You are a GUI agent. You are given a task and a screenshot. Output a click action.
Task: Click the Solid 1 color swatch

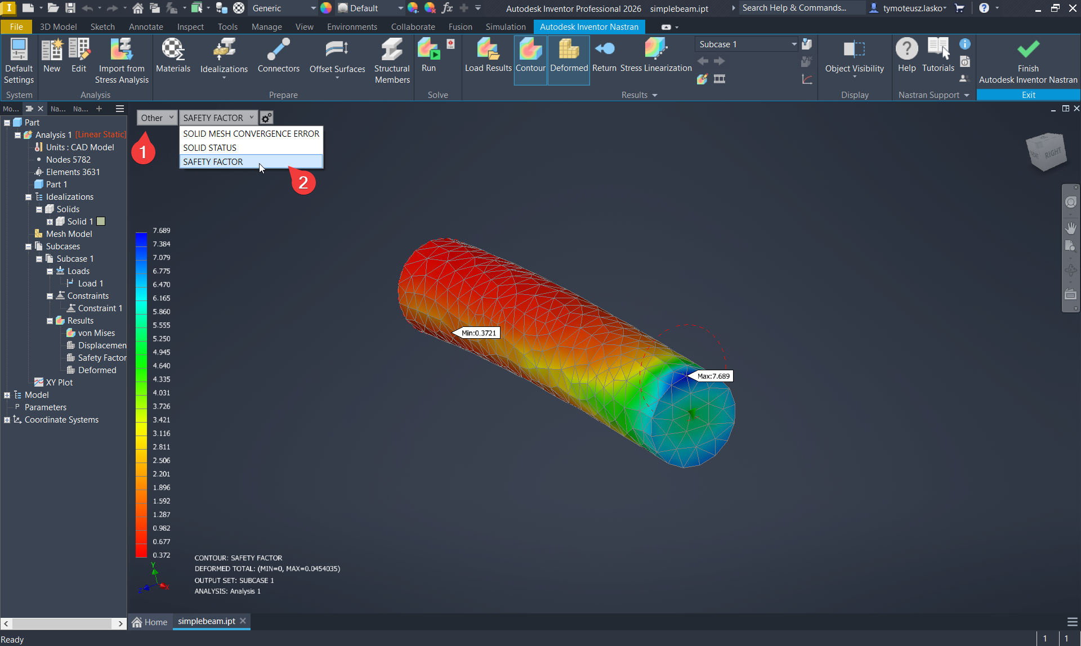tap(101, 221)
